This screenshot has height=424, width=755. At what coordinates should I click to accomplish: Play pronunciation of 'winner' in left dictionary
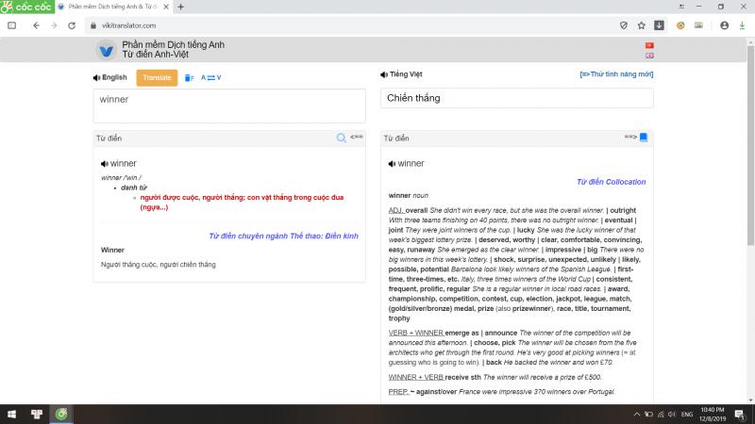104,164
